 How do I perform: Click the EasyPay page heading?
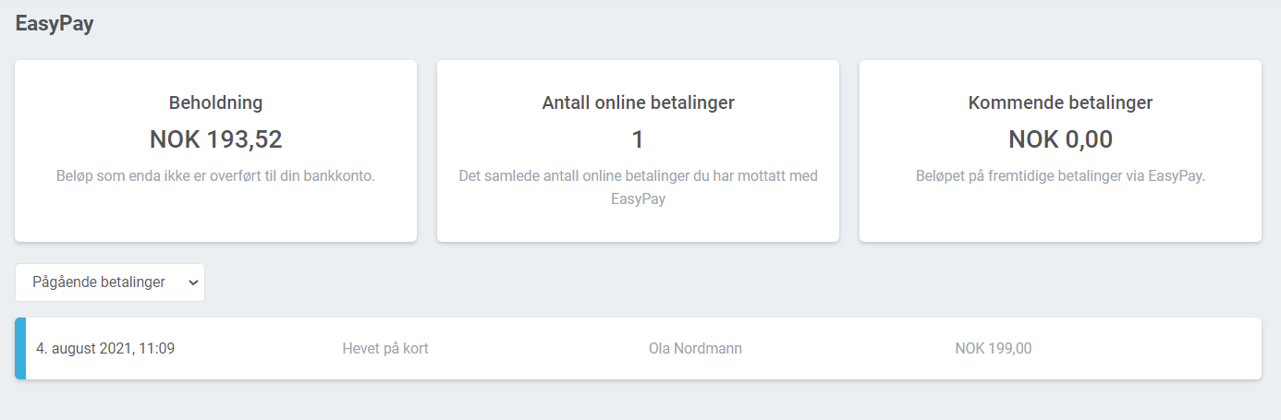[x=55, y=25]
